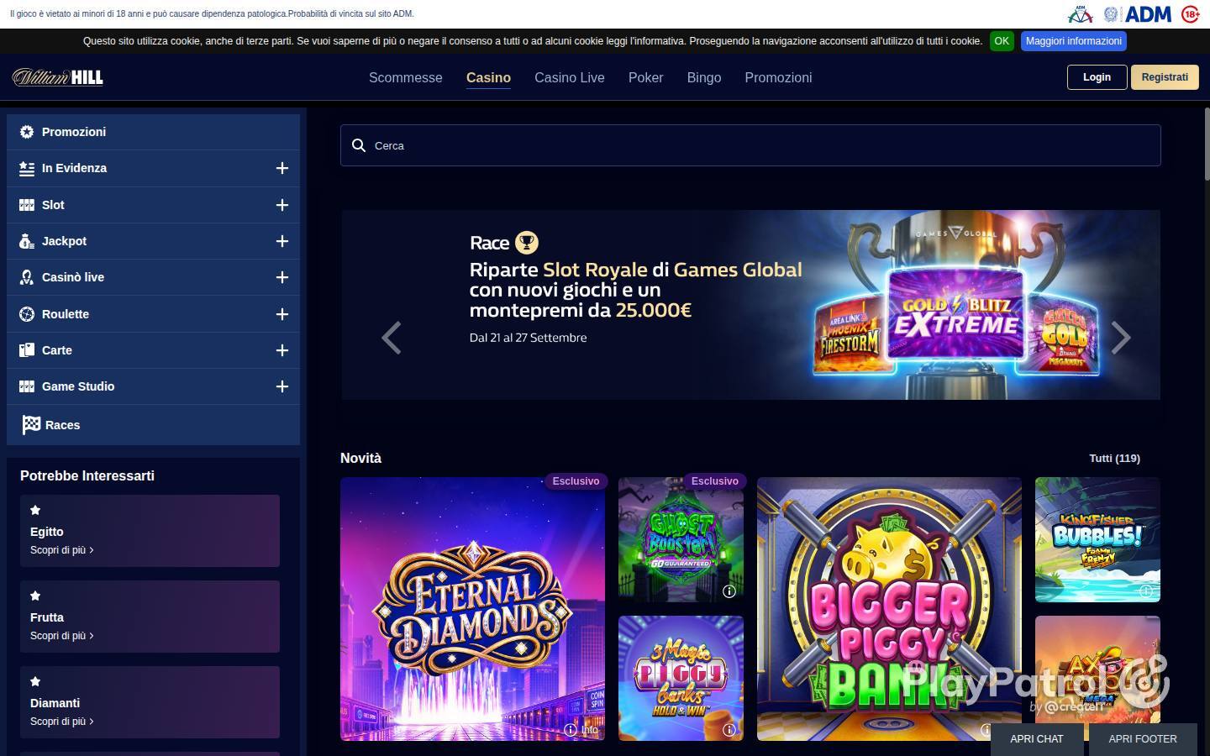Image resolution: width=1210 pixels, height=756 pixels.
Task: Open the Ghost Booster game thumbnail
Action: click(681, 539)
